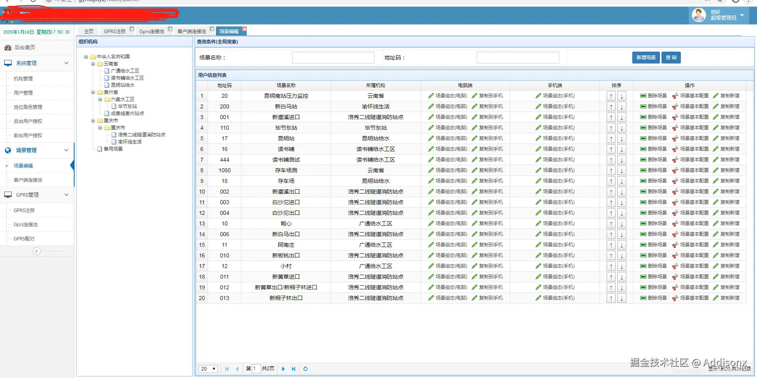Close the GPRS注册 tab
Image resolution: width=757 pixels, height=378 pixels.
(x=132, y=29)
